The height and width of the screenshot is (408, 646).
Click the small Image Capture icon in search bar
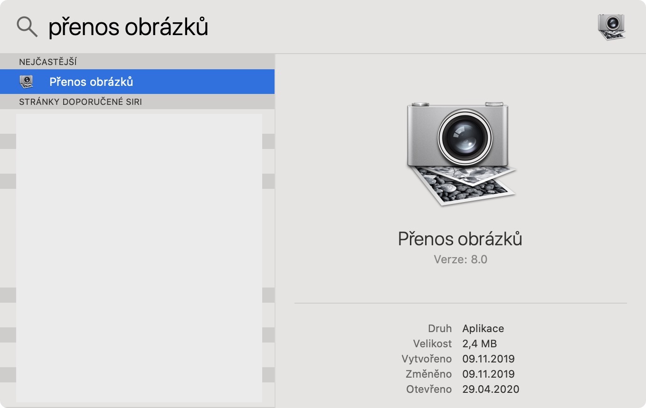(612, 27)
